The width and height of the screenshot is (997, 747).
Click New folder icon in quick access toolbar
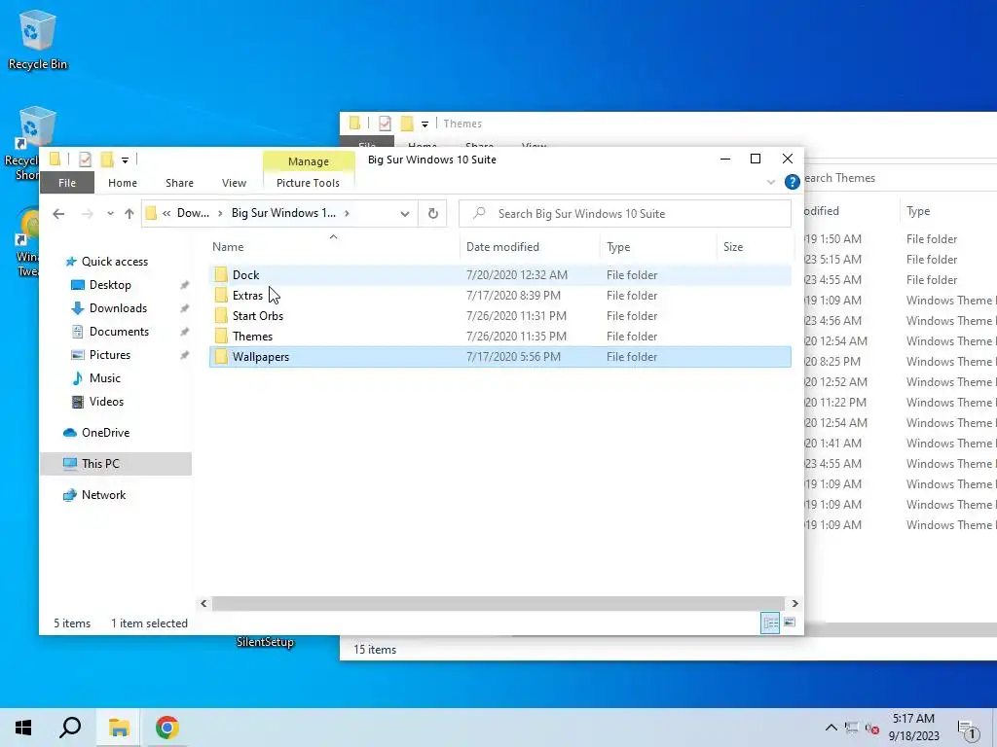[107, 159]
